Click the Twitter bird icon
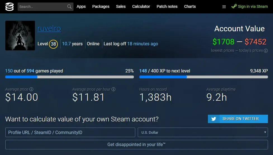273x155 pixels. [x=214, y=119]
